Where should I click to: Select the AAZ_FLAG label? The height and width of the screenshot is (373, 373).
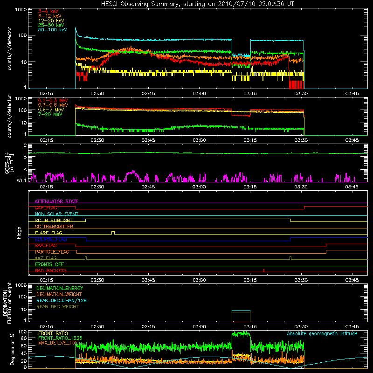tap(46, 258)
